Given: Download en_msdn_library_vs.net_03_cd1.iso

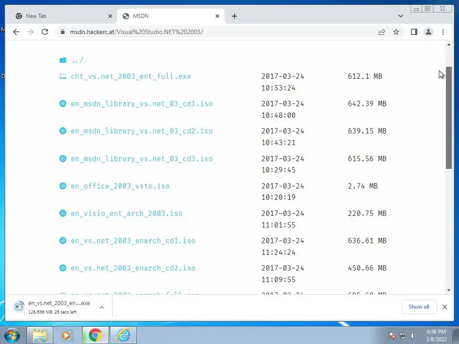Looking at the screenshot, I should [x=142, y=104].
